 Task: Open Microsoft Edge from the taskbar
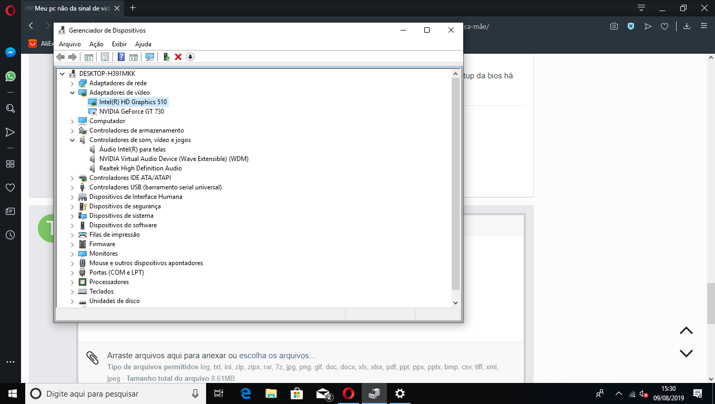click(246, 393)
